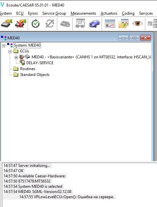Select the Standard Objects folder
Screen dimensions: 157x207
35,75
